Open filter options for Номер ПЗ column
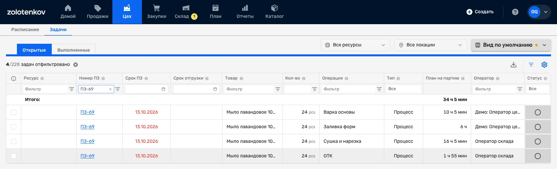The height and width of the screenshot is (169, 557). click(118, 89)
